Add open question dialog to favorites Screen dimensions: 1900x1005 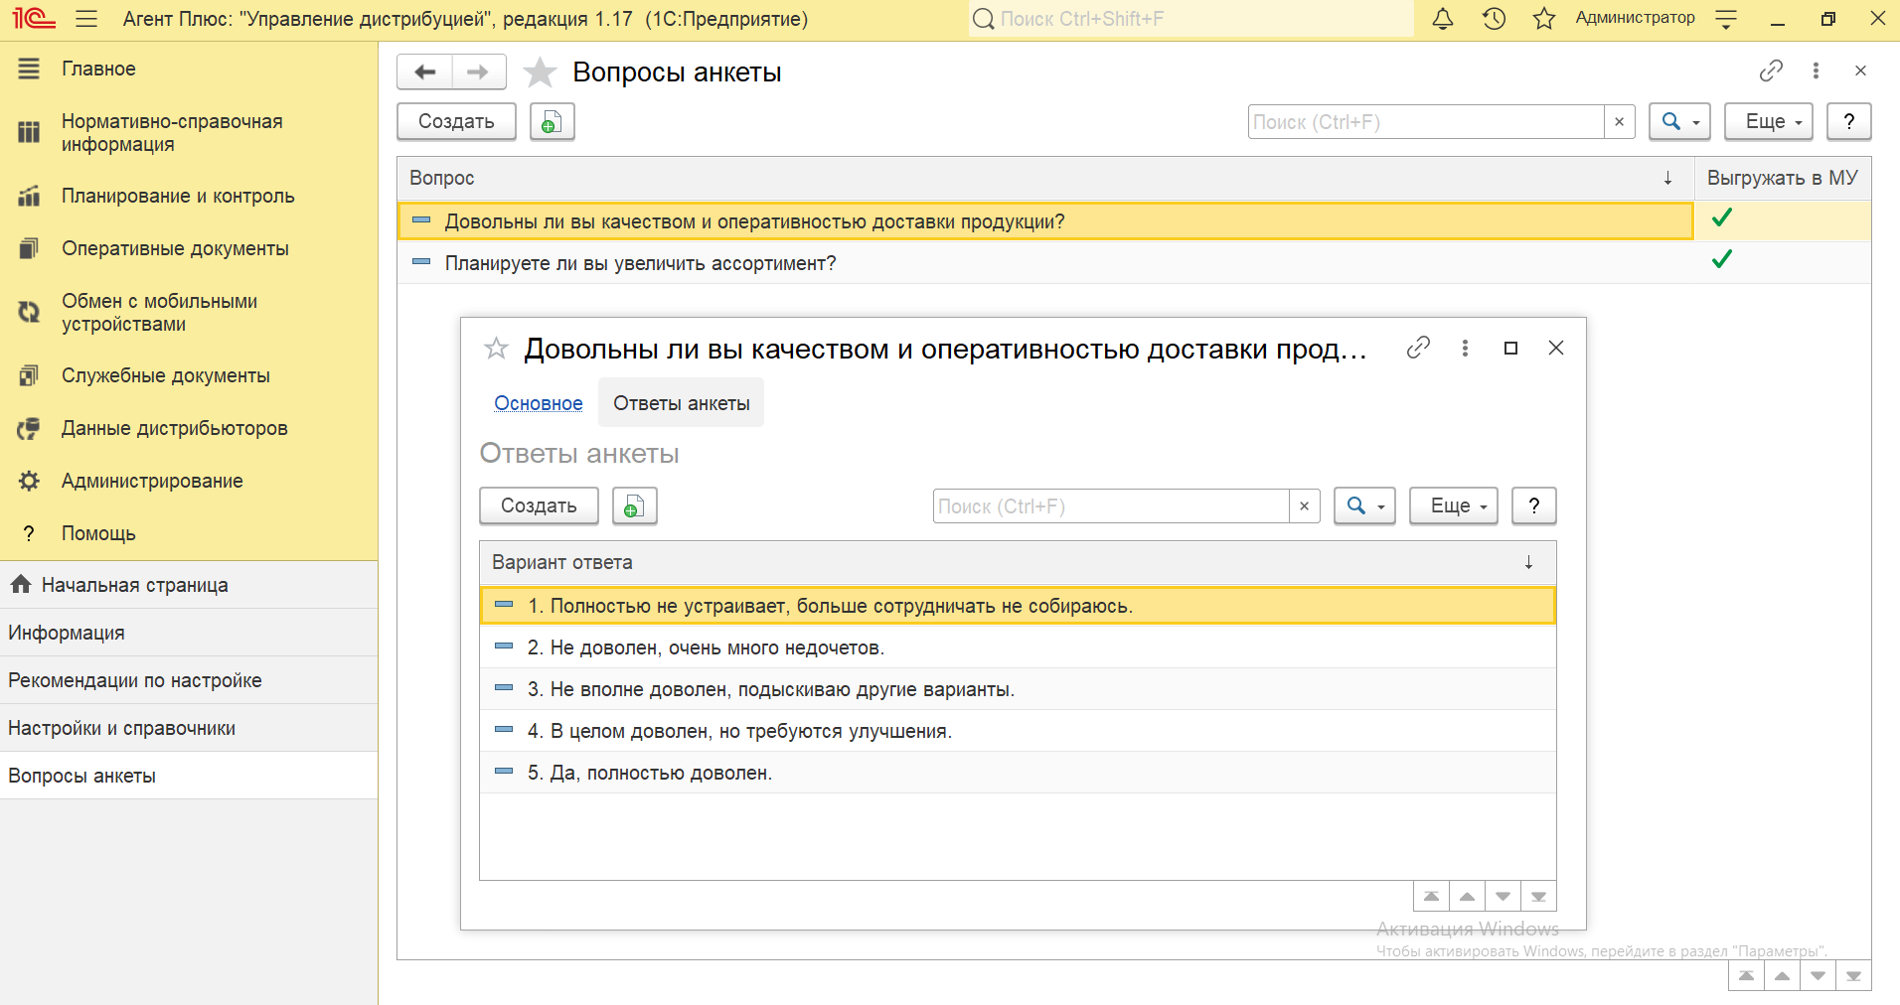click(x=496, y=348)
